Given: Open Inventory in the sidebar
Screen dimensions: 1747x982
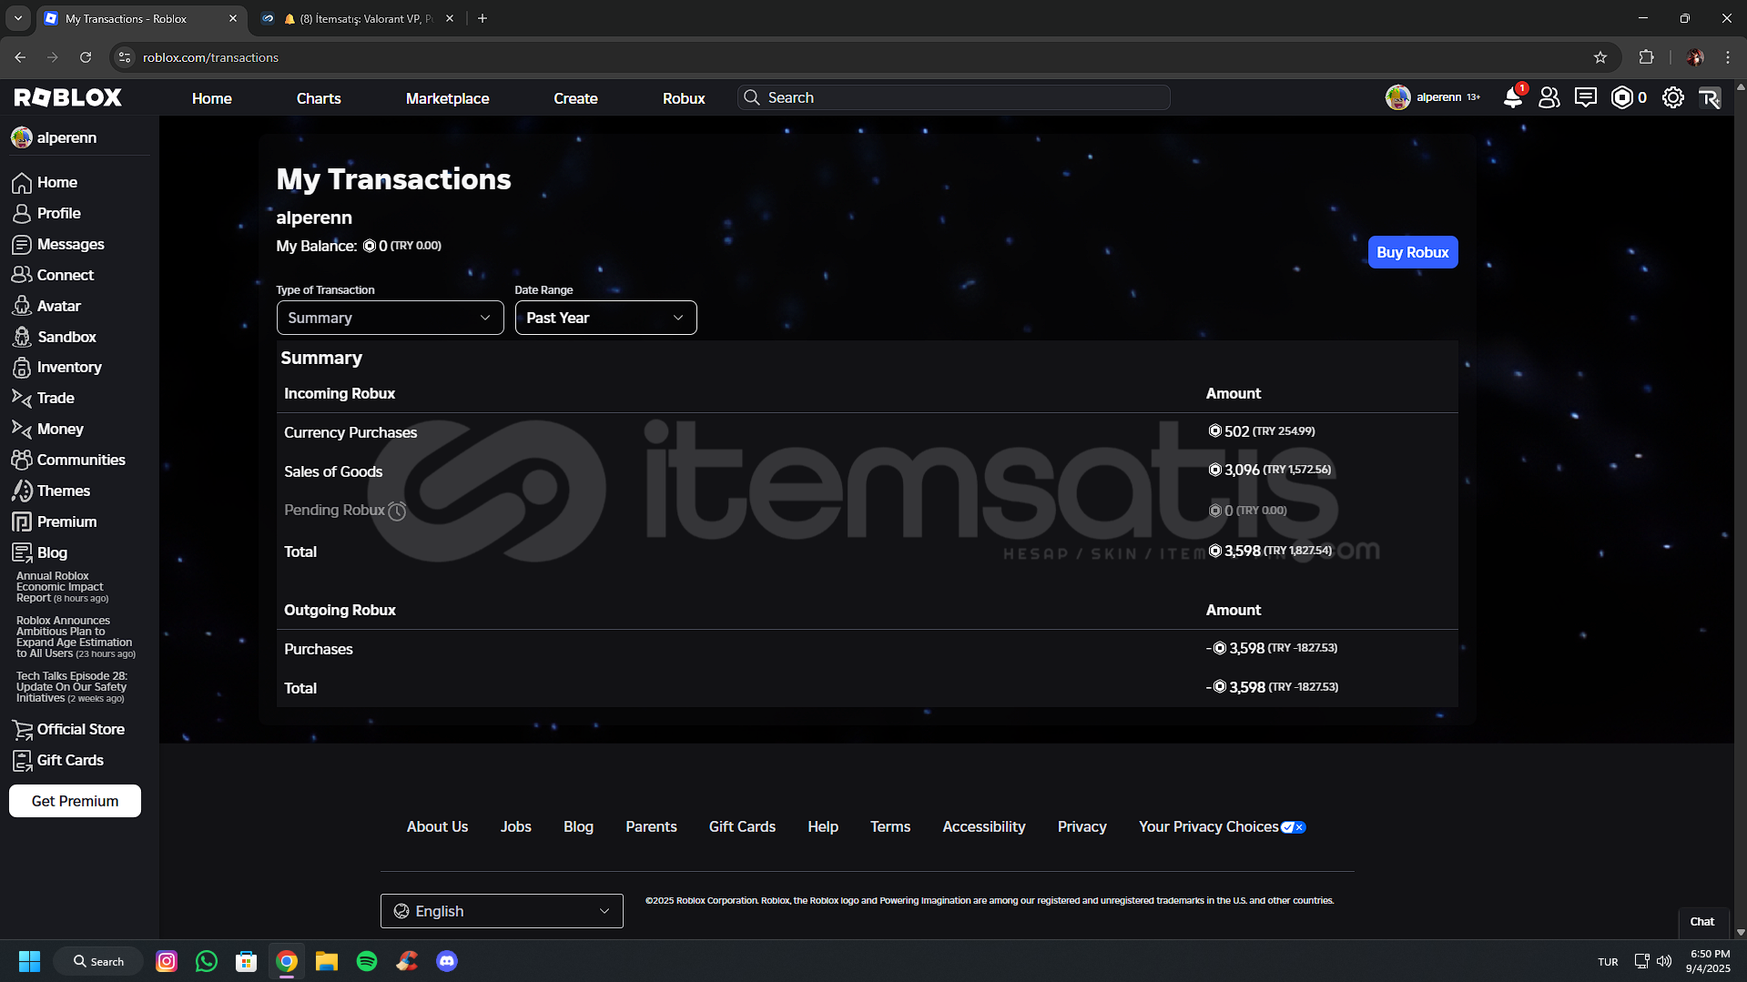Looking at the screenshot, I should (x=68, y=368).
